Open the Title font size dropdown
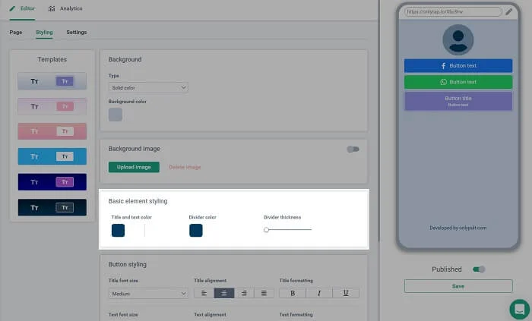This screenshot has height=321, width=532. (x=148, y=293)
